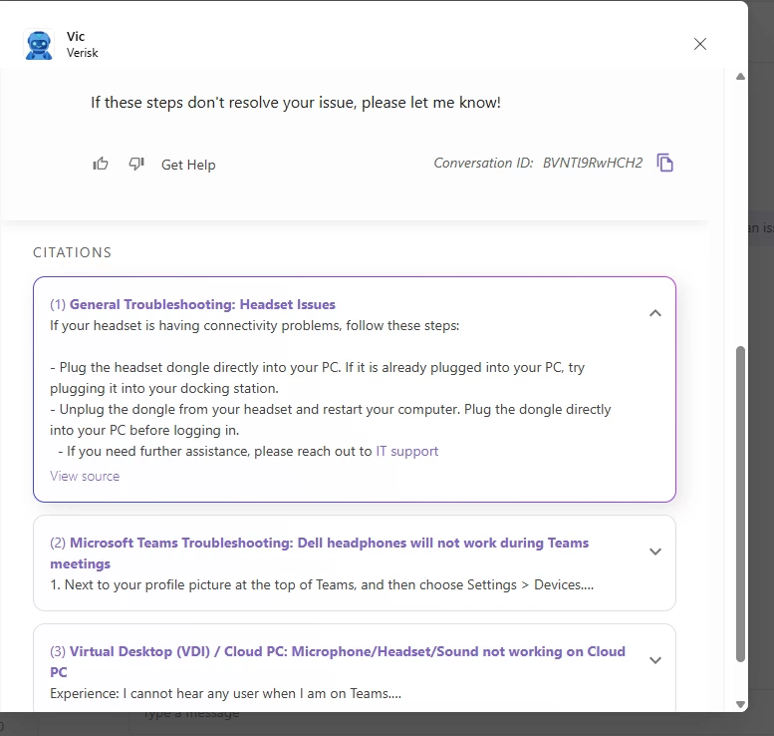
Task: Click the Vic name in the header
Action: (76, 37)
